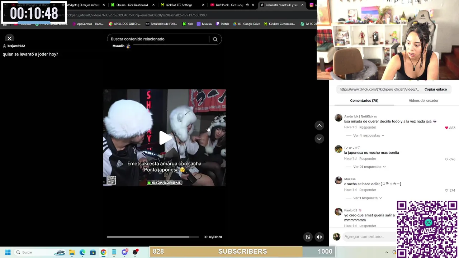This screenshot has height=258, width=459.
Task: Switch to 'Comentarios (78)' tab
Action: (x=364, y=101)
